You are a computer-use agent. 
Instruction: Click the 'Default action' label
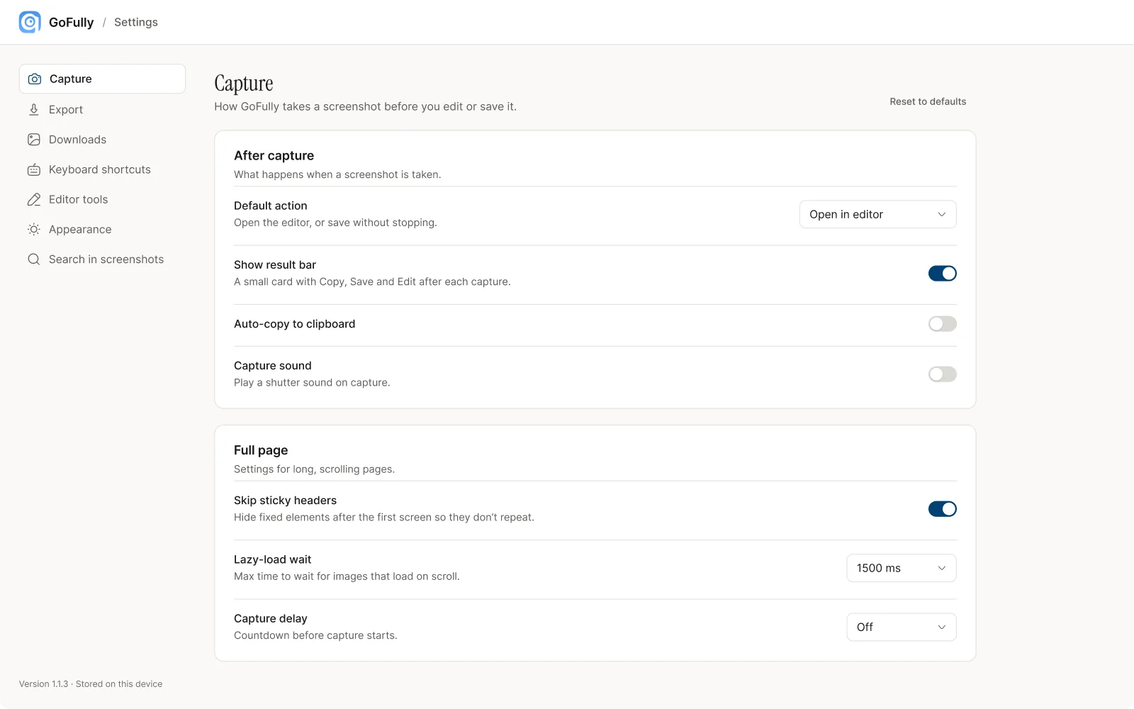(271, 206)
